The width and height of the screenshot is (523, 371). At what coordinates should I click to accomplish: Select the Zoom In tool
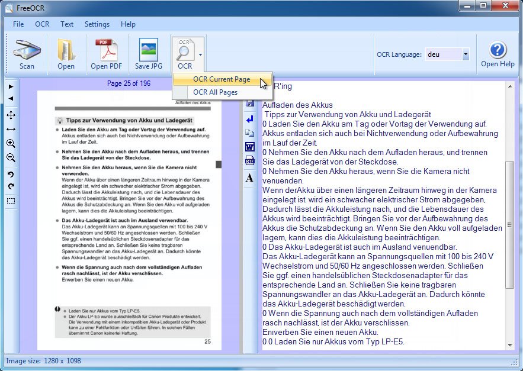(x=11, y=143)
